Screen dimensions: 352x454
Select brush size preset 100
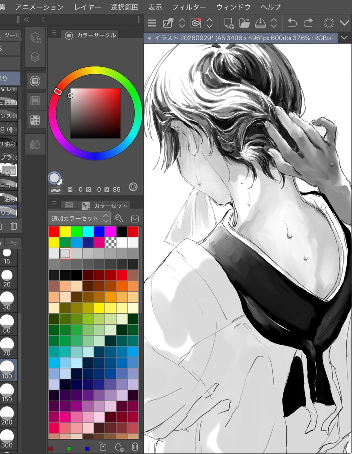coord(7,370)
